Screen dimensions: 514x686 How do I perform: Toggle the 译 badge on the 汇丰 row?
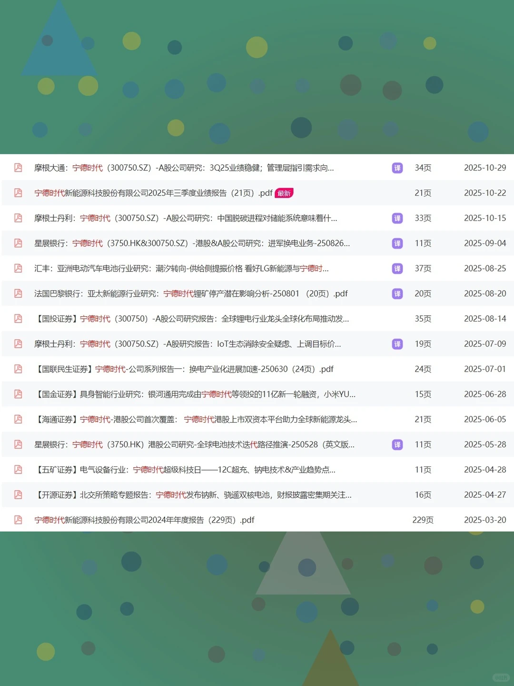pyautogui.click(x=397, y=268)
